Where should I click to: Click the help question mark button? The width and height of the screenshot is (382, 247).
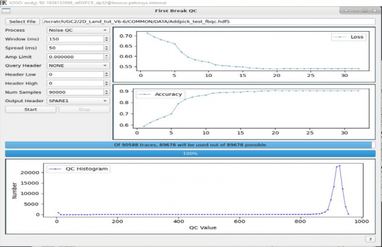371,239
